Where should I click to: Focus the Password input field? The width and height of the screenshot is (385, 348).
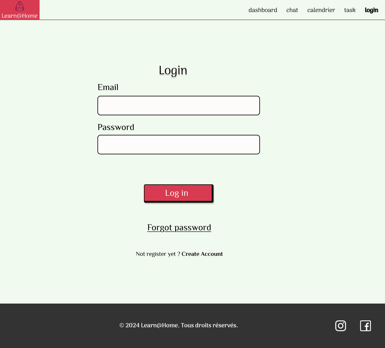click(x=178, y=145)
